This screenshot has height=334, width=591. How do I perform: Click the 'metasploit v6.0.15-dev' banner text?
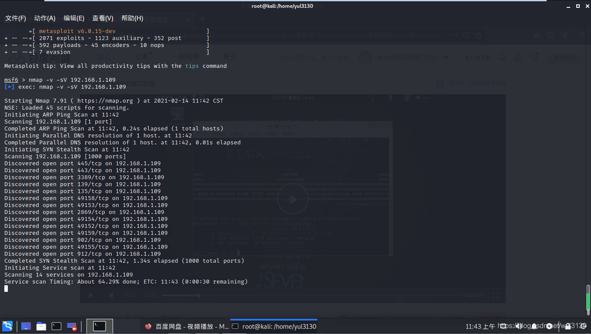click(x=77, y=31)
